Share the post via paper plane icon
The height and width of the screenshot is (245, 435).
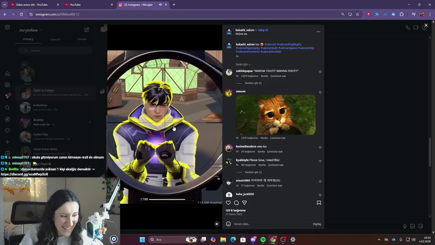tap(244, 203)
